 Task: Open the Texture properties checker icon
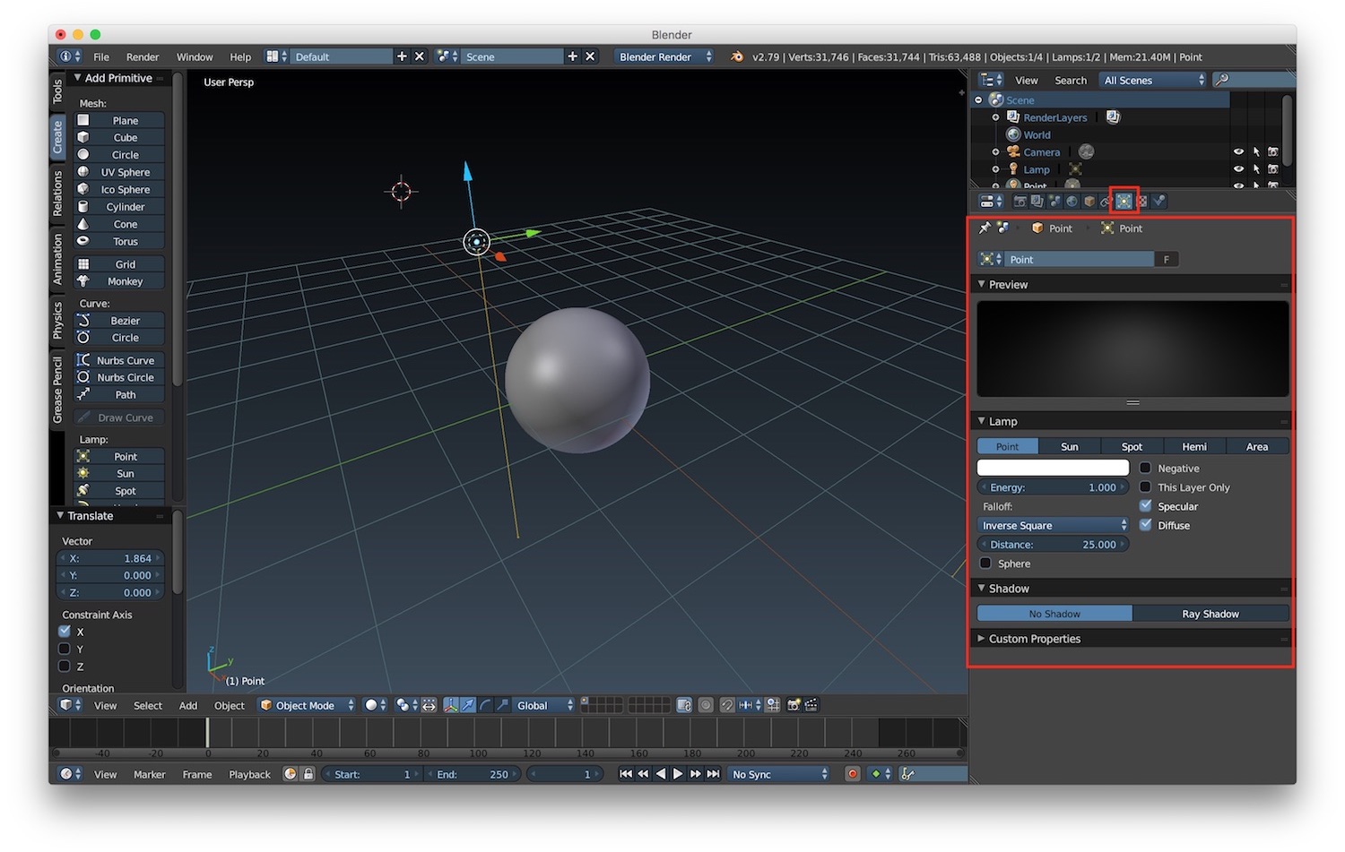pyautogui.click(x=1142, y=202)
